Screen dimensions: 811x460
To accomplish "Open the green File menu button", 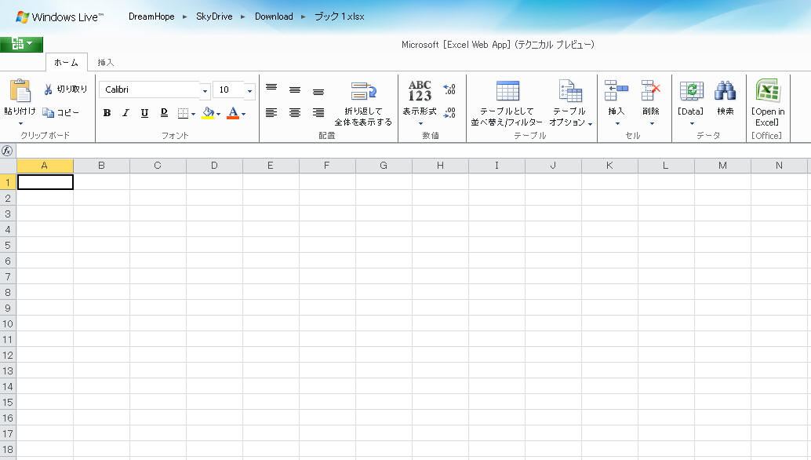I will pos(21,45).
